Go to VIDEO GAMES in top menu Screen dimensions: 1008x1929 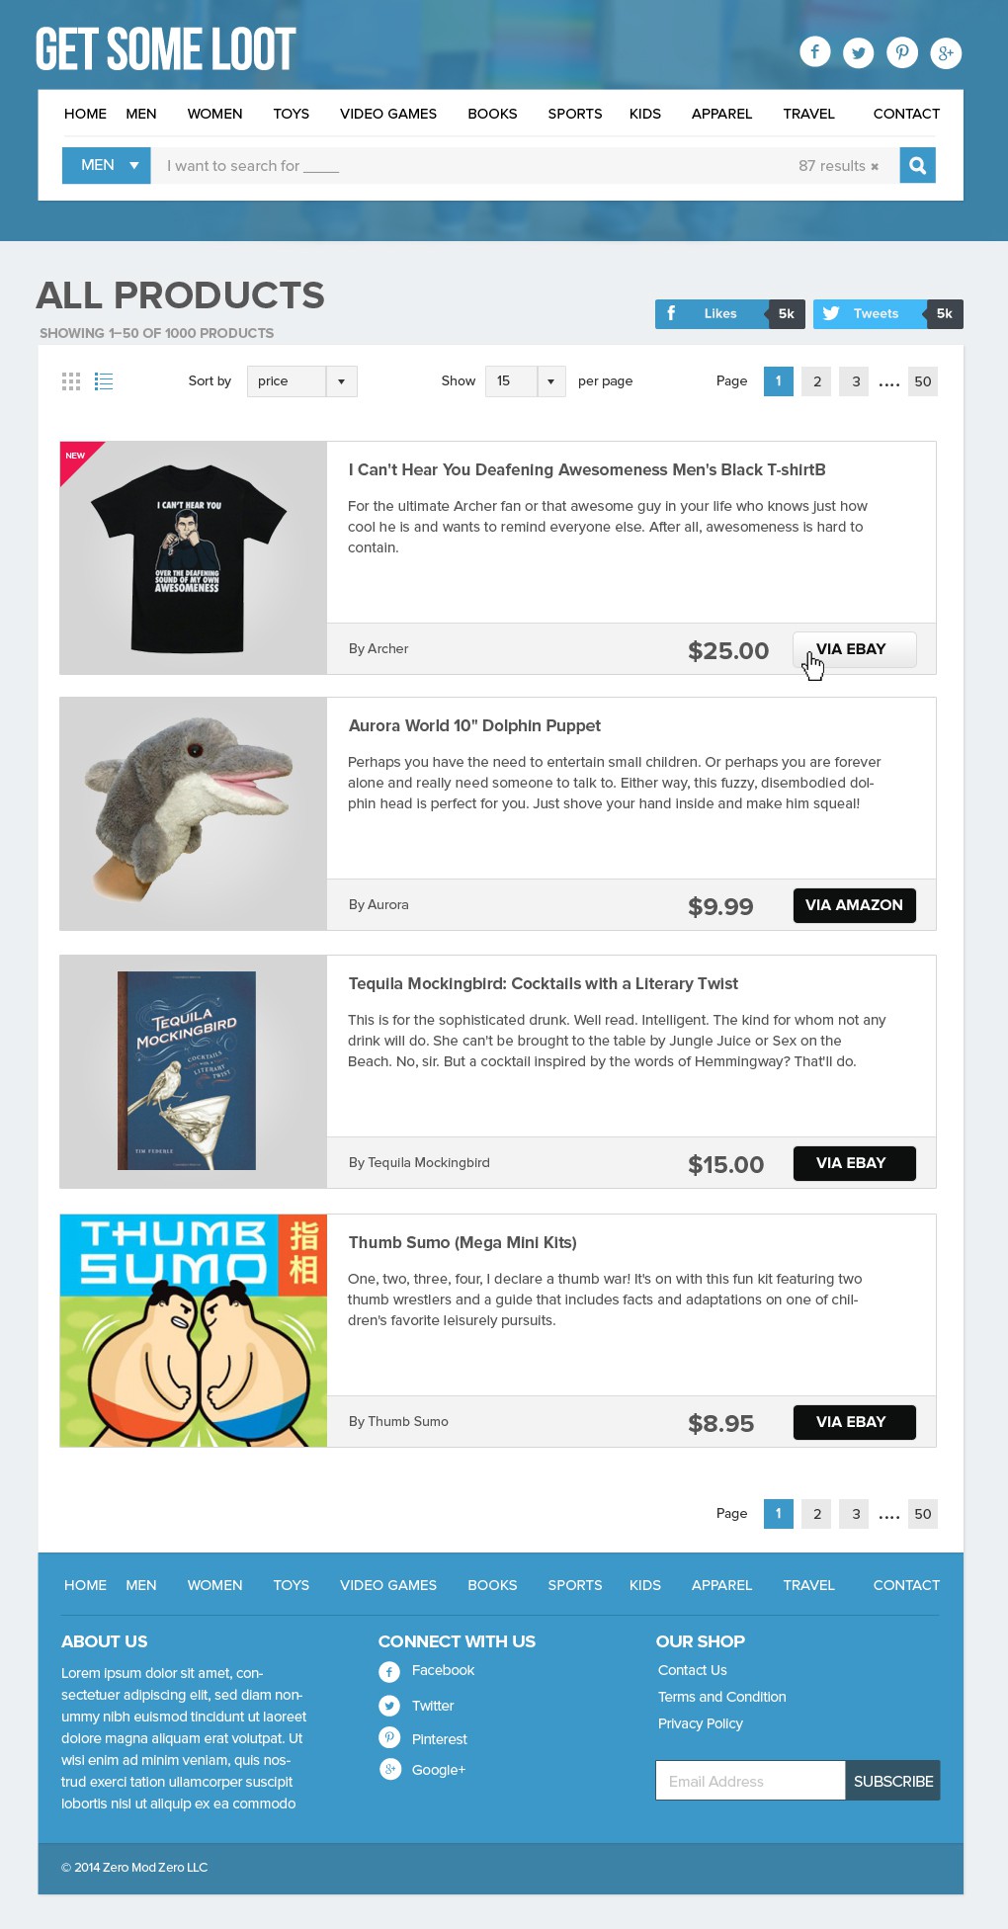point(388,114)
